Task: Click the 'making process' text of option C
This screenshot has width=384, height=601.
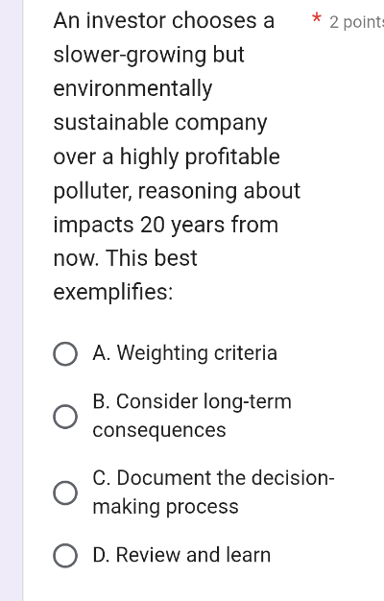Action: coord(165,507)
